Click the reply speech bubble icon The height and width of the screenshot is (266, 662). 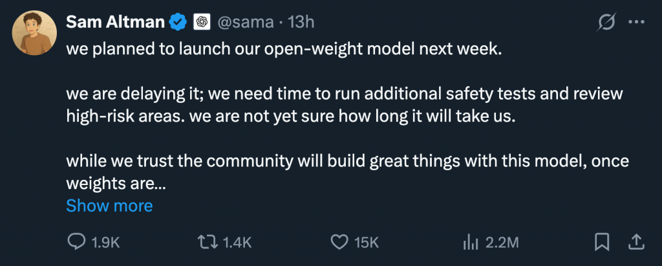[77, 242]
